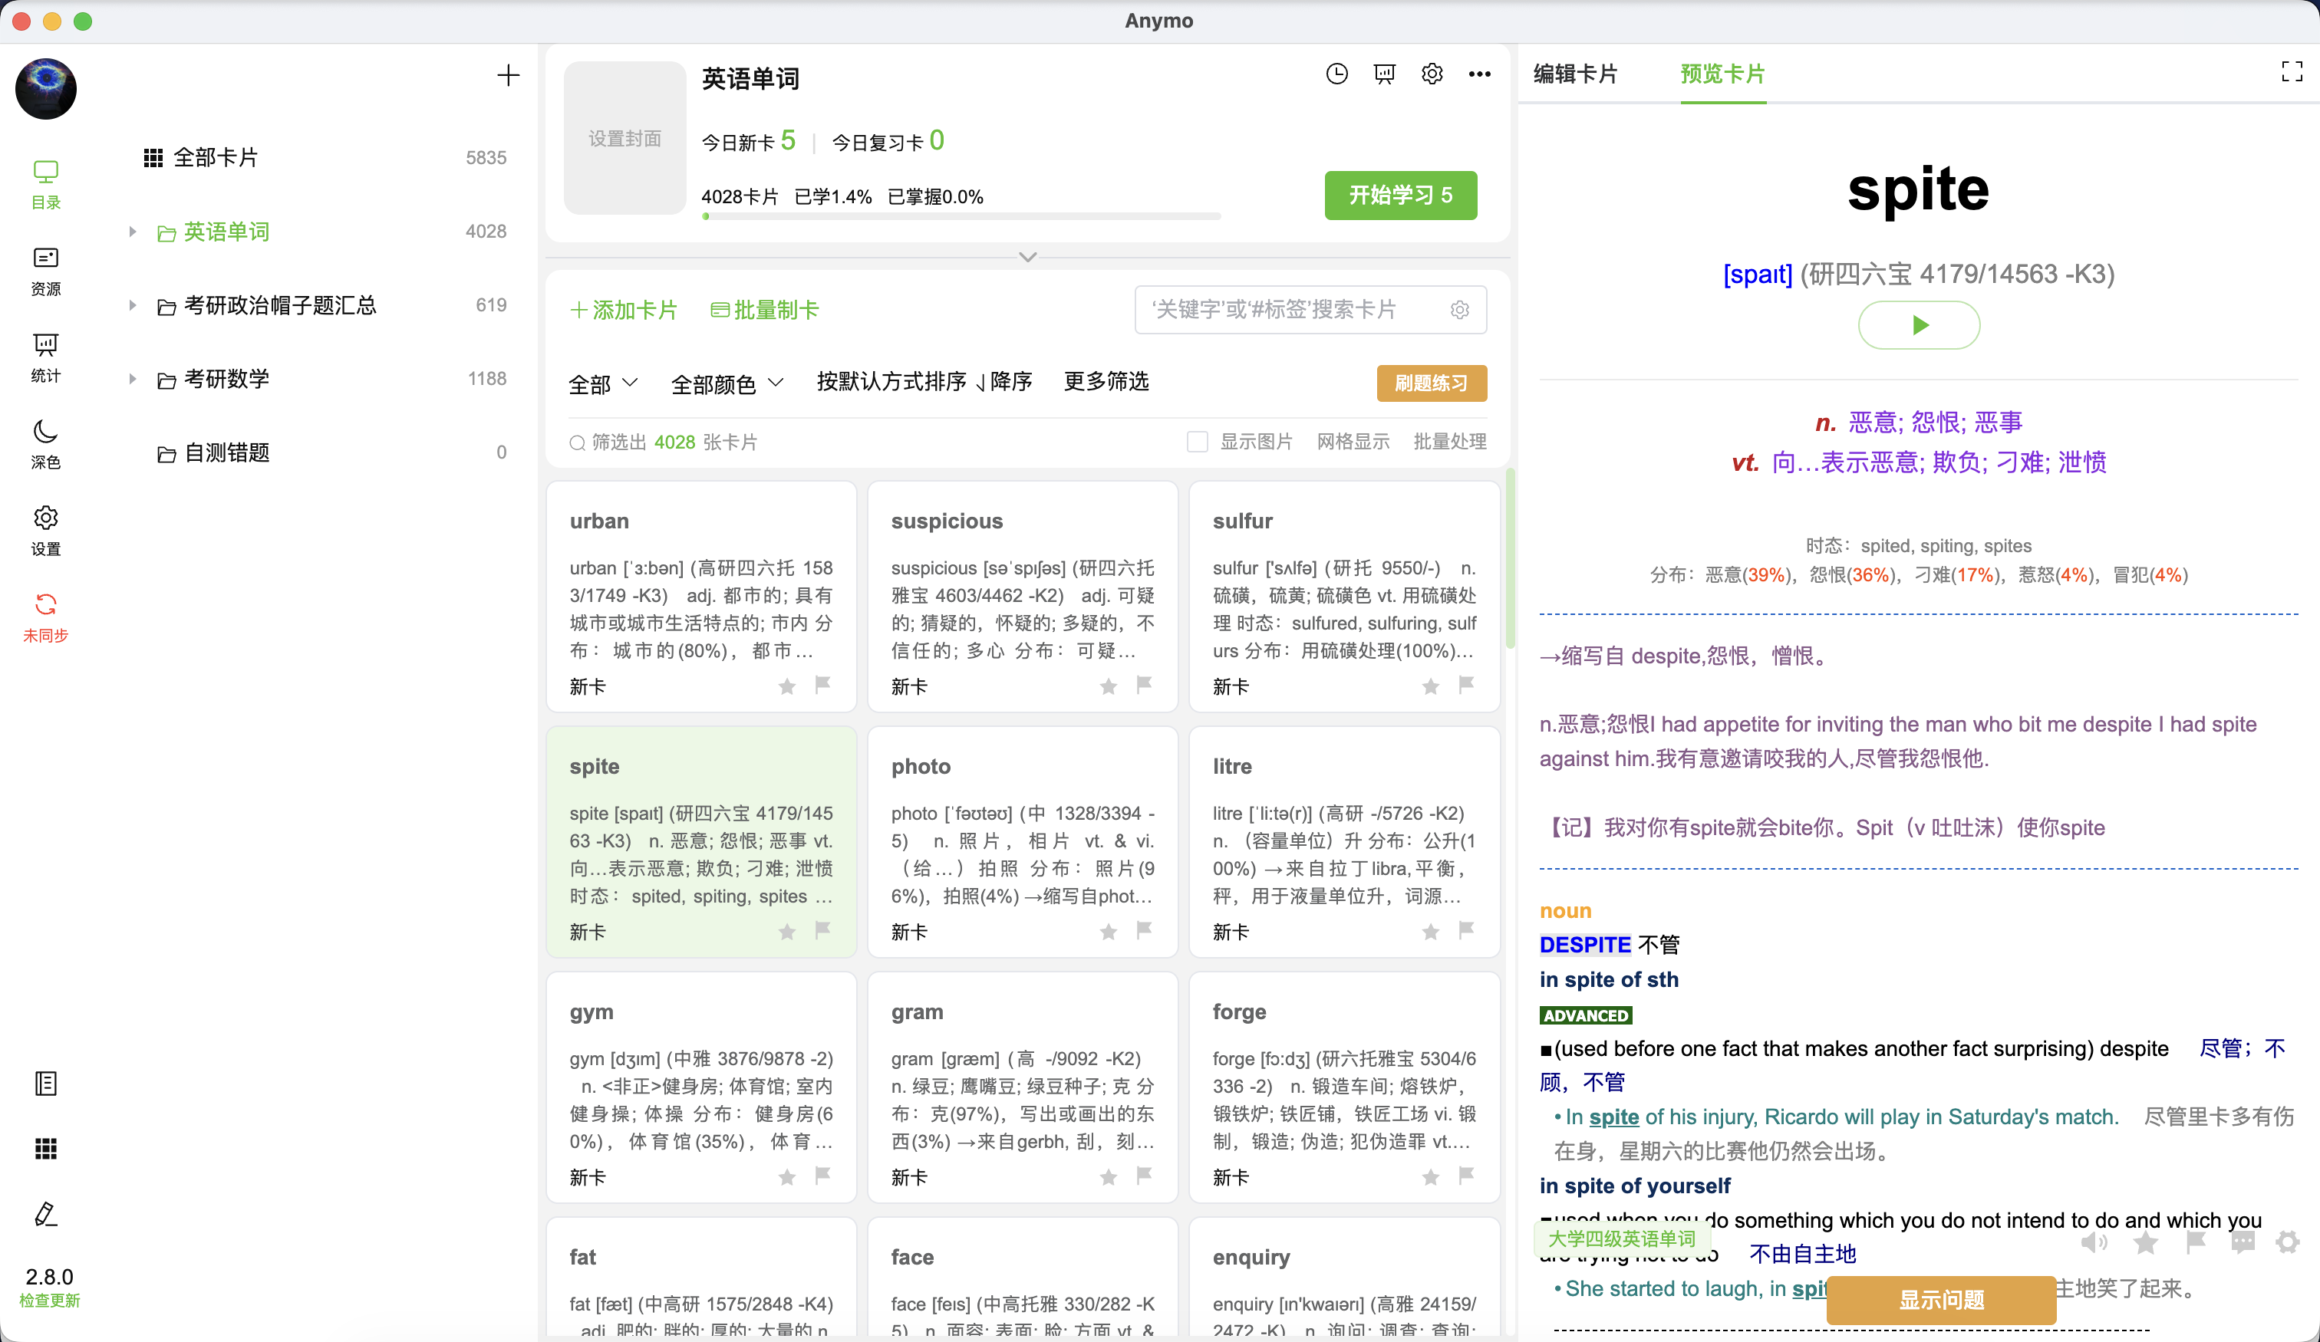Switch to 预览卡片 tab
Screen dimensions: 2320x1342
tap(1722, 74)
